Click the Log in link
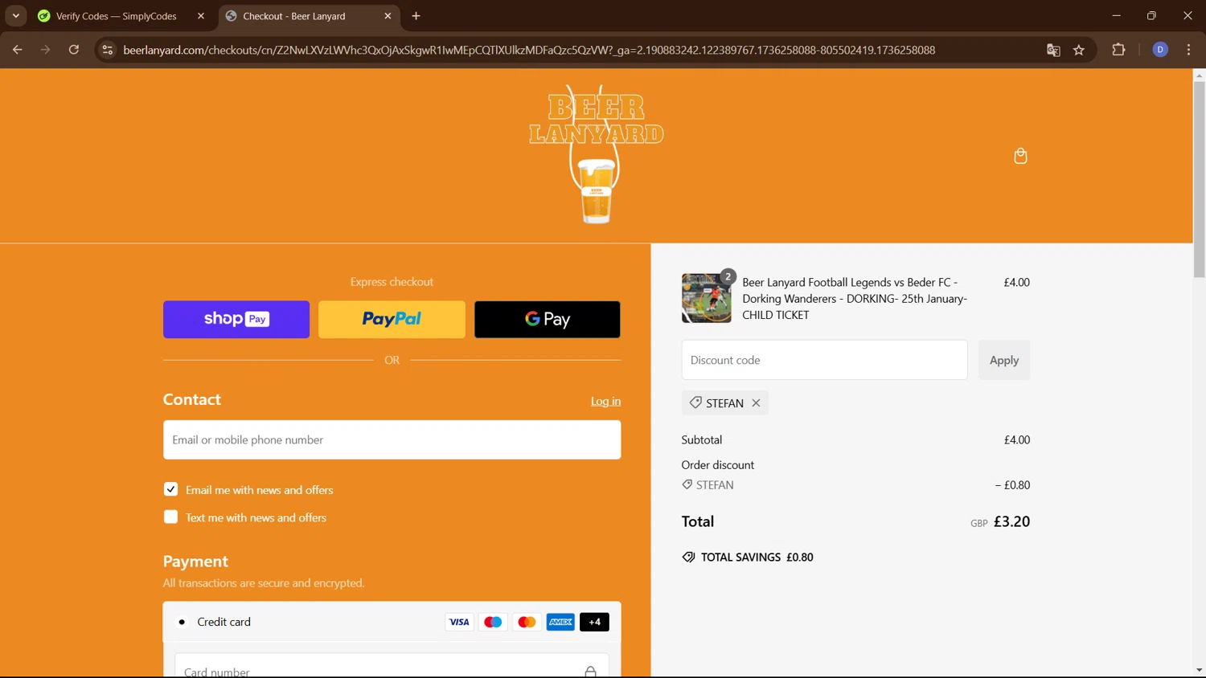Image resolution: width=1206 pixels, height=678 pixels. (605, 401)
